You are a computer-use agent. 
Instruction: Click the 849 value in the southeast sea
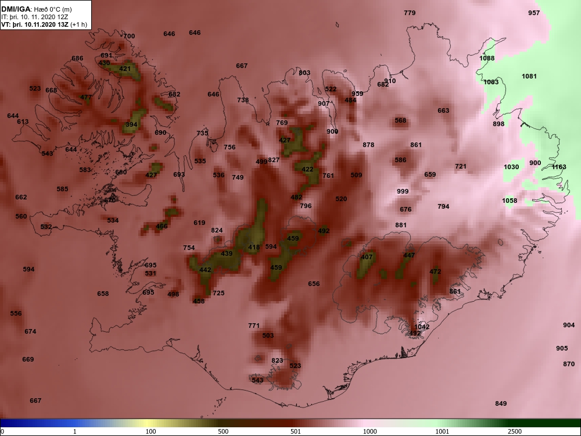501,403
